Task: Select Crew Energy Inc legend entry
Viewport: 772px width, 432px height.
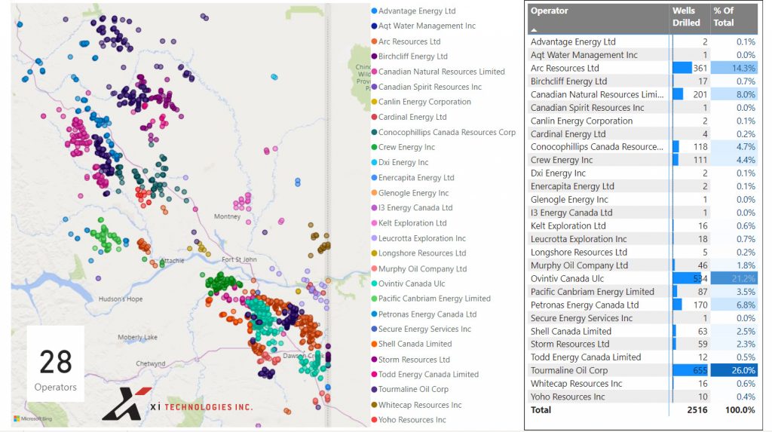Action: point(403,147)
